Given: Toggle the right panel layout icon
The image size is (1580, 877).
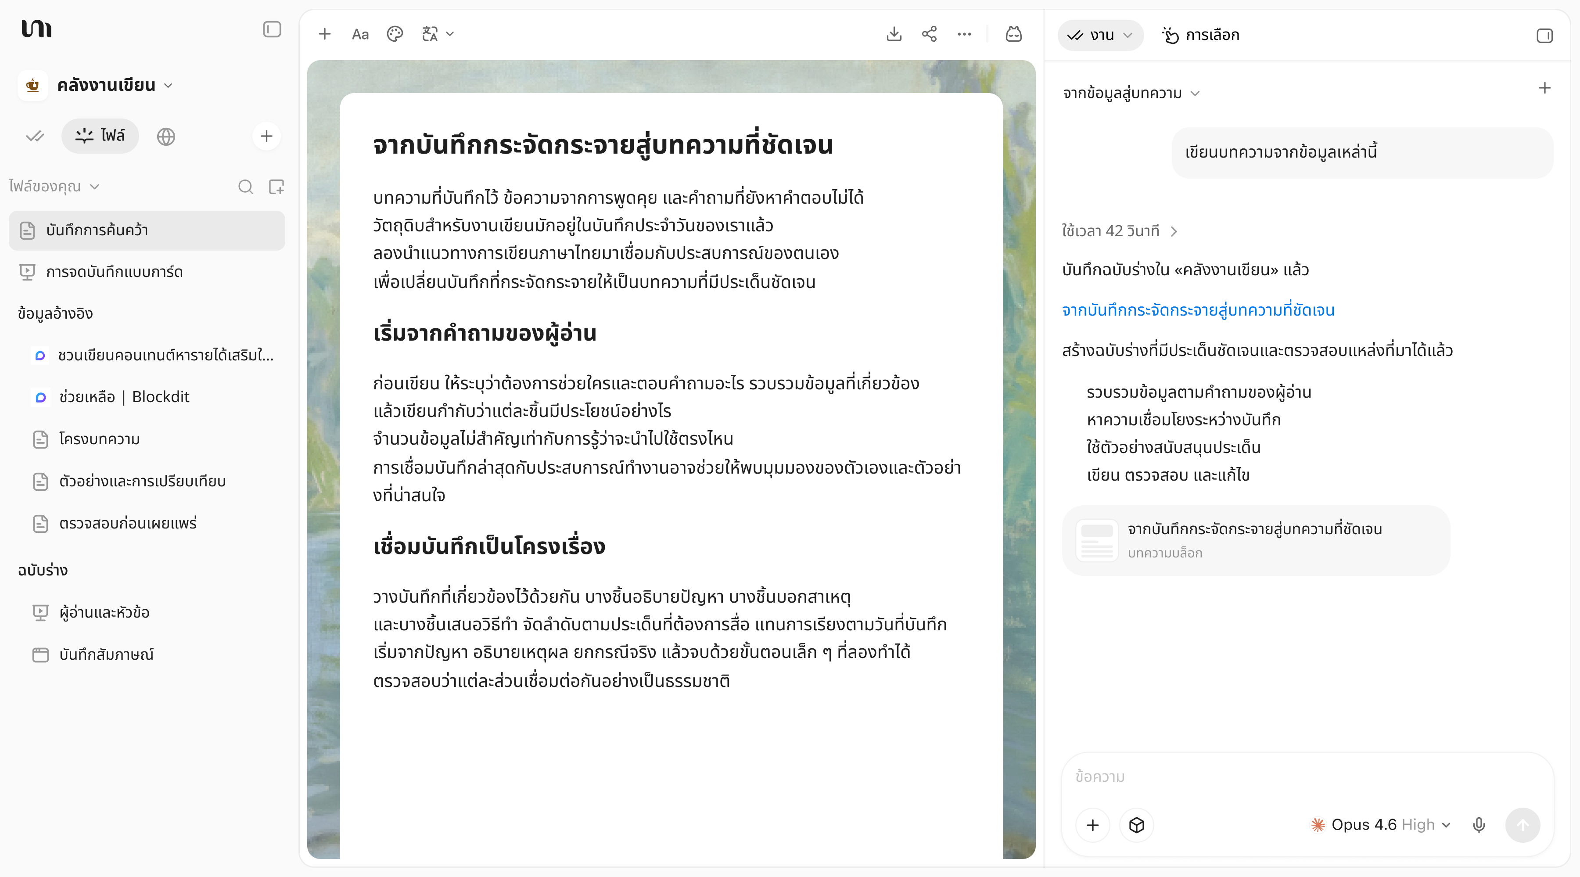Looking at the screenshot, I should point(1544,36).
